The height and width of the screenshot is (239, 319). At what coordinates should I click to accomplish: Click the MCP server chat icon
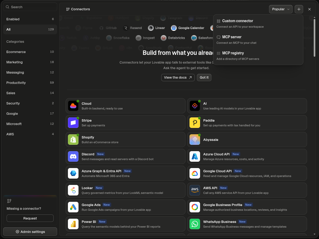pyautogui.click(x=219, y=37)
